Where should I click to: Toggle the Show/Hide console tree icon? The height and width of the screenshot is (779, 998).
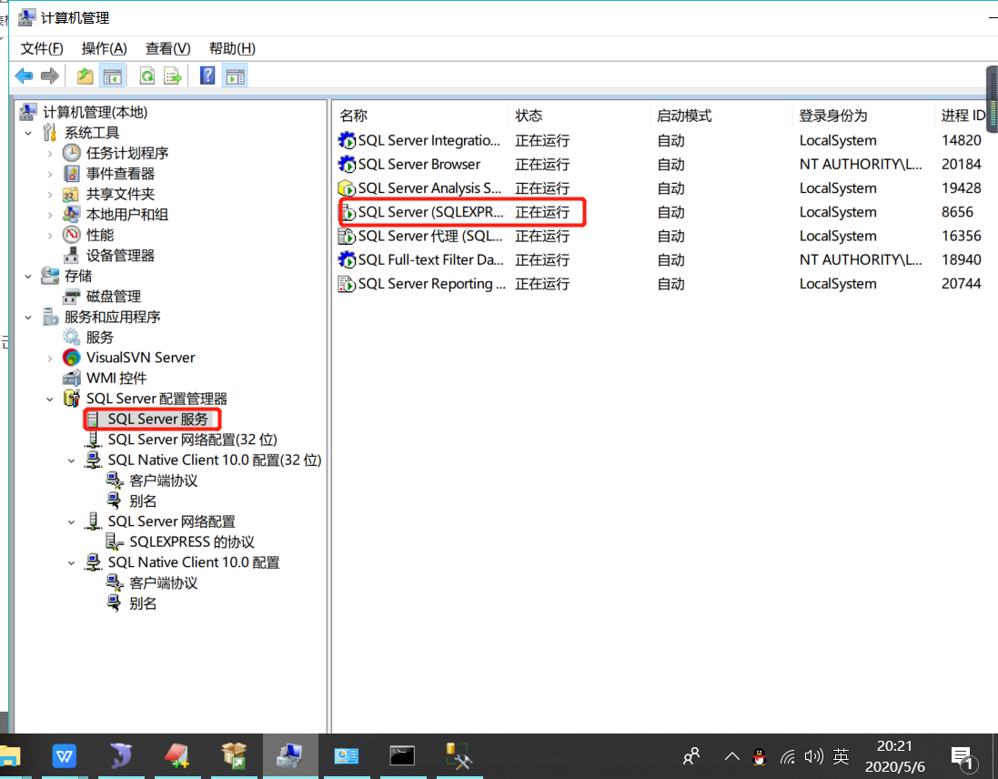(x=113, y=76)
